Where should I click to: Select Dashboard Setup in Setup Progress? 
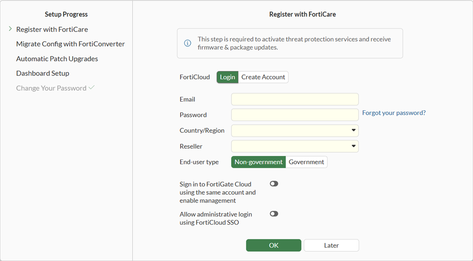pos(43,73)
